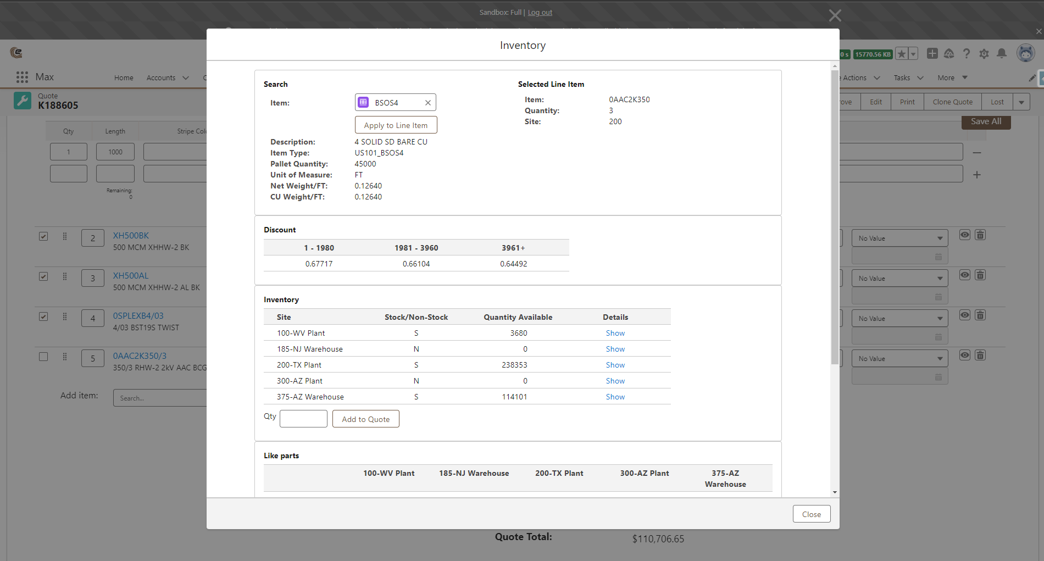Screen dimensions: 1044x561
Task: Open help using the question mark icon
Action: pos(967,53)
